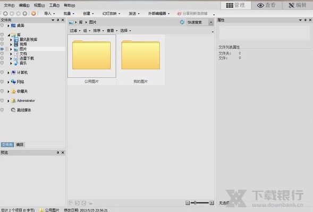The width and height of the screenshot is (313, 212).
Task: Switch to 编辑 edit mode
Action: point(298,5)
